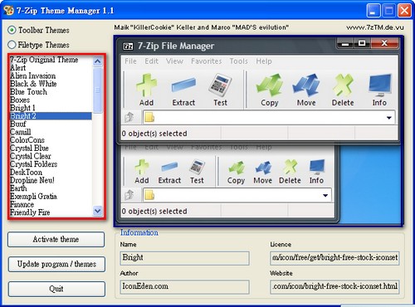Click the Extract icon in small preview
Viewport: 415px width, 307px height.
169,167
